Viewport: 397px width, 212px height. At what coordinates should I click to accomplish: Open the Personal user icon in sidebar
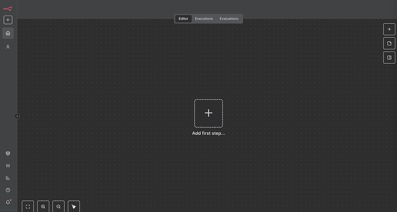pyautogui.click(x=8, y=47)
